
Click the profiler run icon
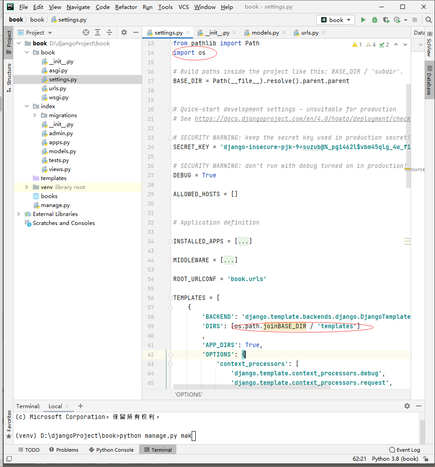(x=397, y=20)
